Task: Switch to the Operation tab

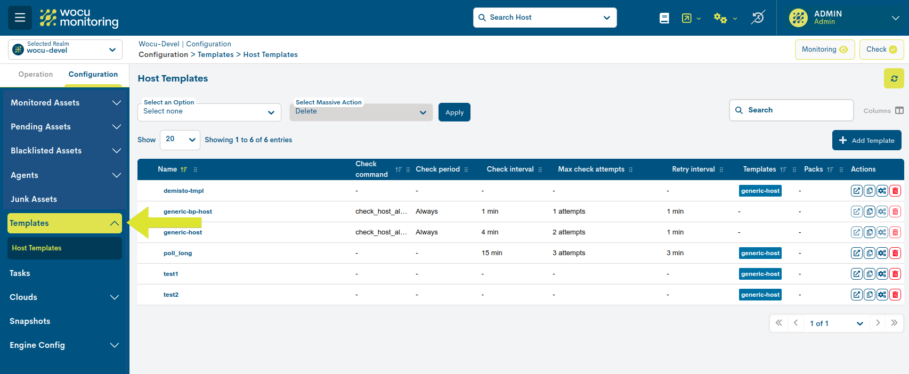Action: 36,75
